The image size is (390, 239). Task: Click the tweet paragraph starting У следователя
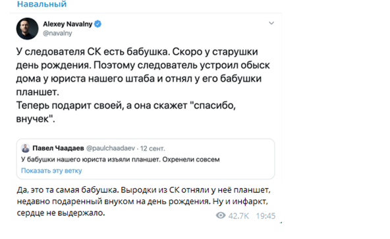(143, 72)
